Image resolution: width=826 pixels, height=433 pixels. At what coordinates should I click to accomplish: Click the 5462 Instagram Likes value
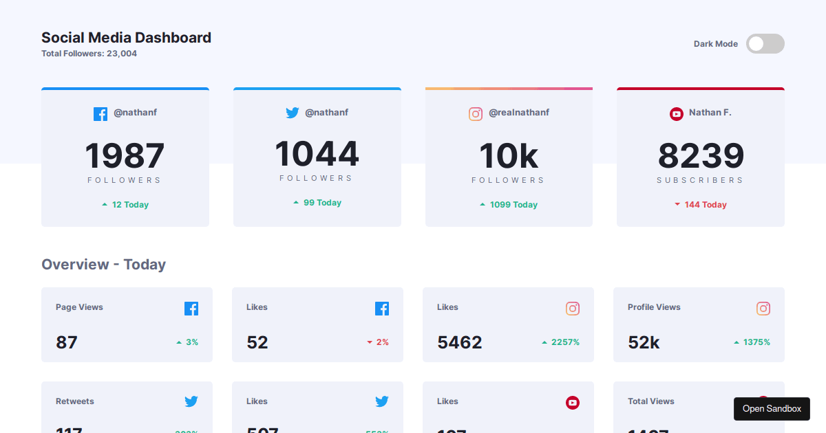coord(459,342)
